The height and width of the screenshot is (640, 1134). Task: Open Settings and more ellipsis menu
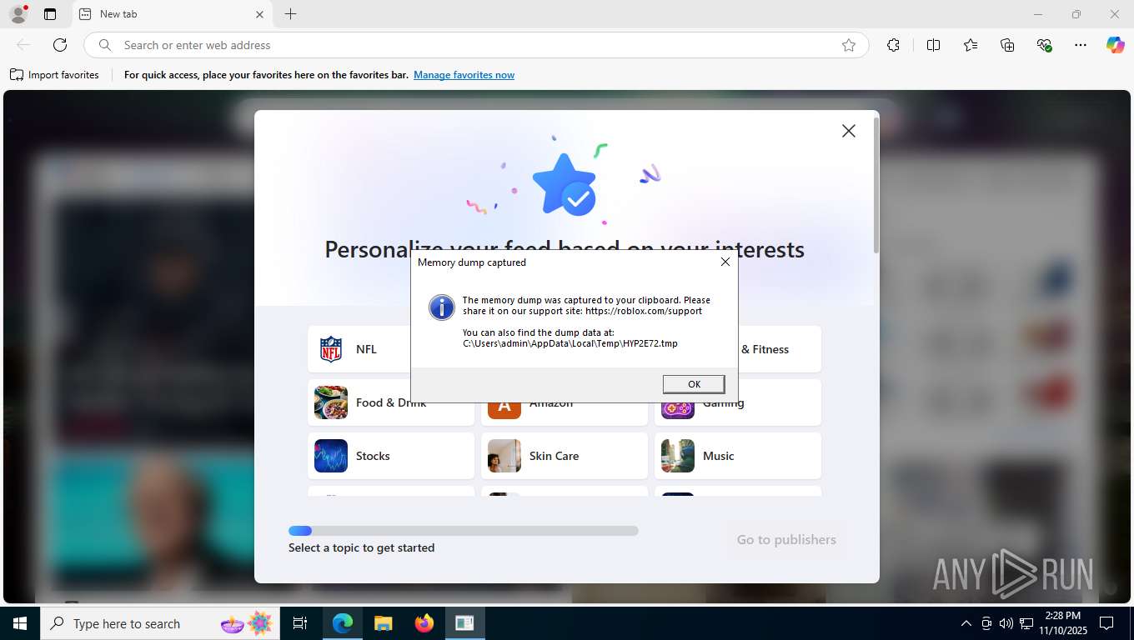(x=1081, y=45)
